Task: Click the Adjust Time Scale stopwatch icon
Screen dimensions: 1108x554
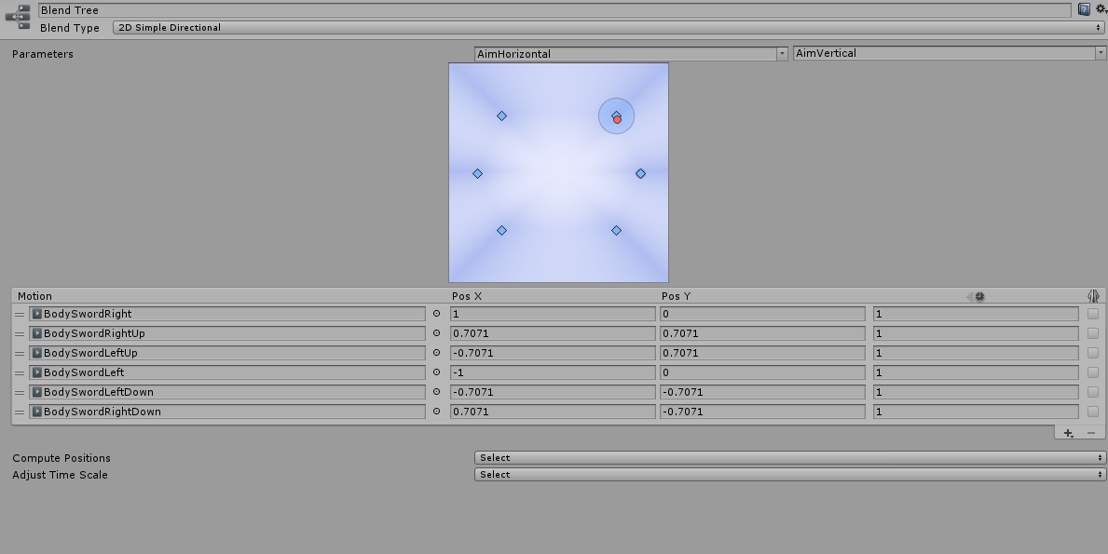Action: 979,295
